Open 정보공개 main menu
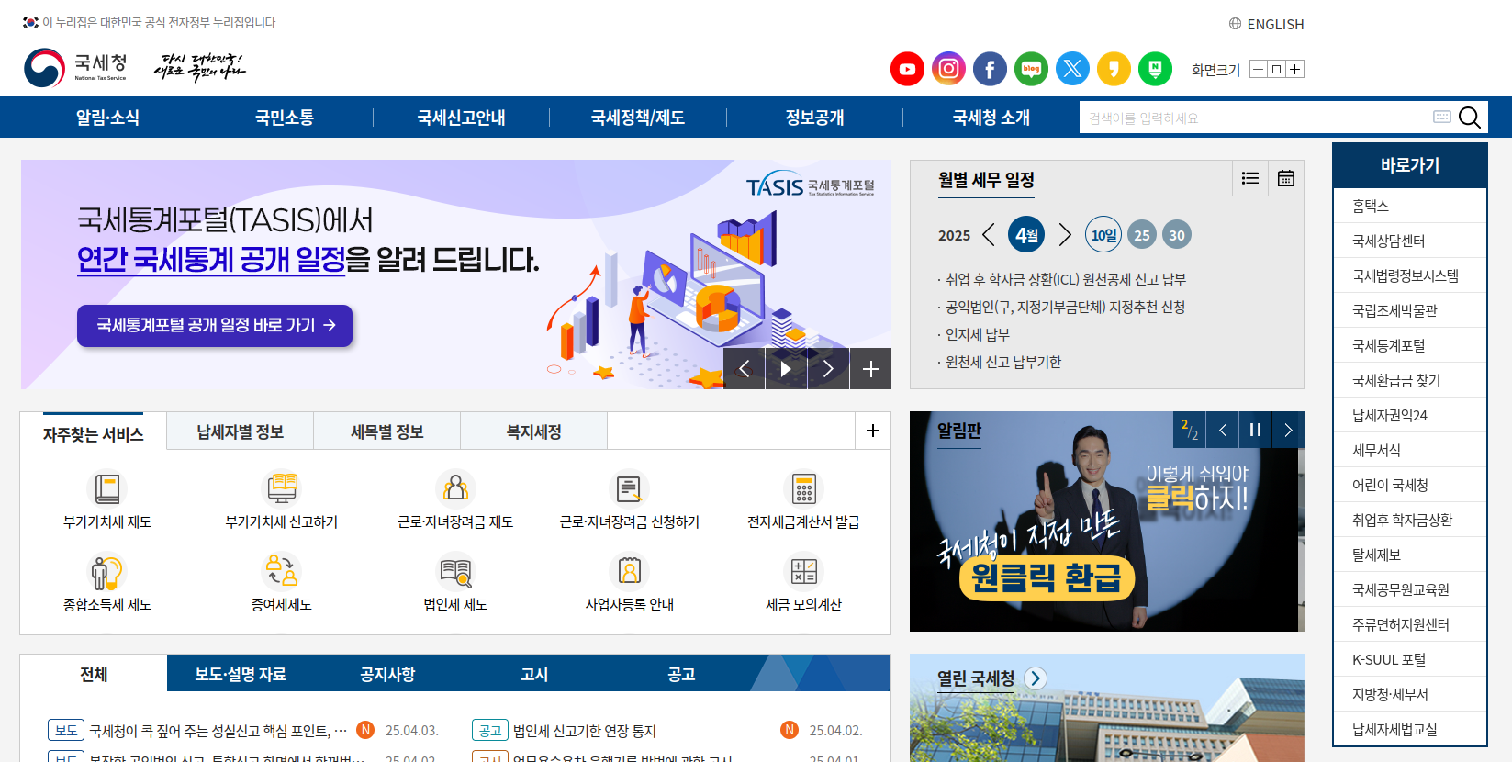 pos(814,118)
